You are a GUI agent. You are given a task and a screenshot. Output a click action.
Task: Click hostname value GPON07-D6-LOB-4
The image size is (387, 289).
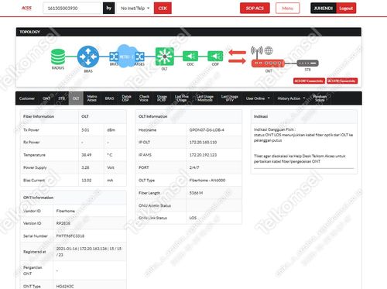pos(207,130)
